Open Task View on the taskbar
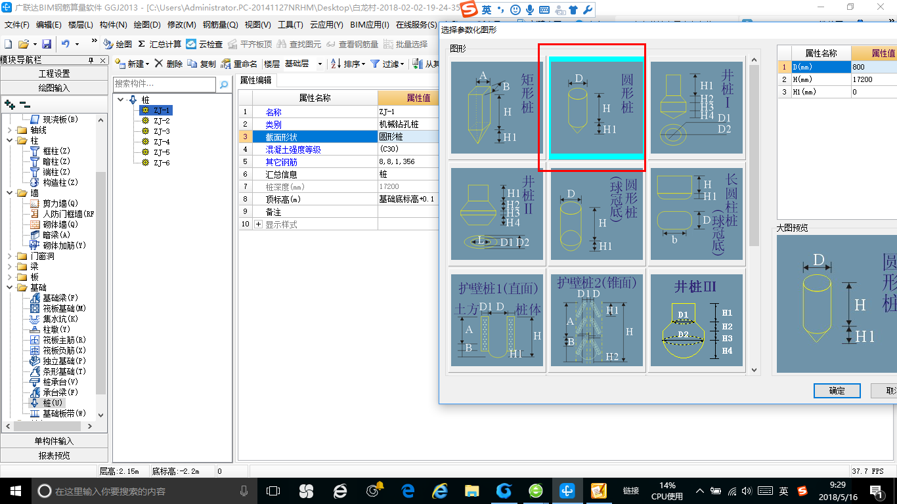The image size is (897, 504). [273, 490]
